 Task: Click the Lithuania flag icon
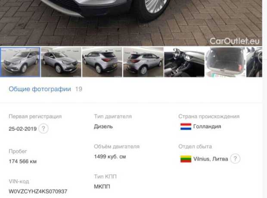(186, 159)
